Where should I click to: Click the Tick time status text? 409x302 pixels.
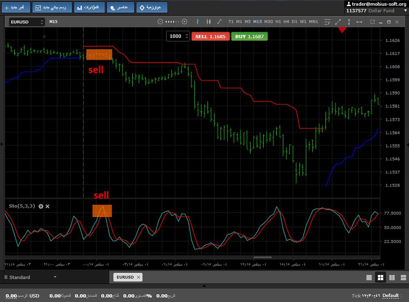coord(365,296)
